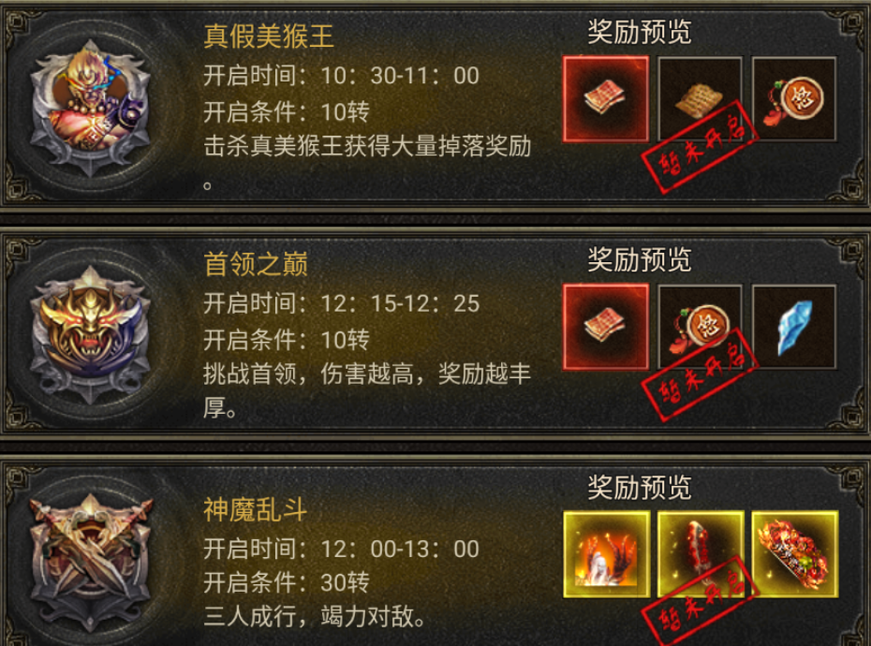The height and width of the screenshot is (646, 871).
Task: Inspect the red blade reward in 神魔乱斗
Action: point(701,555)
